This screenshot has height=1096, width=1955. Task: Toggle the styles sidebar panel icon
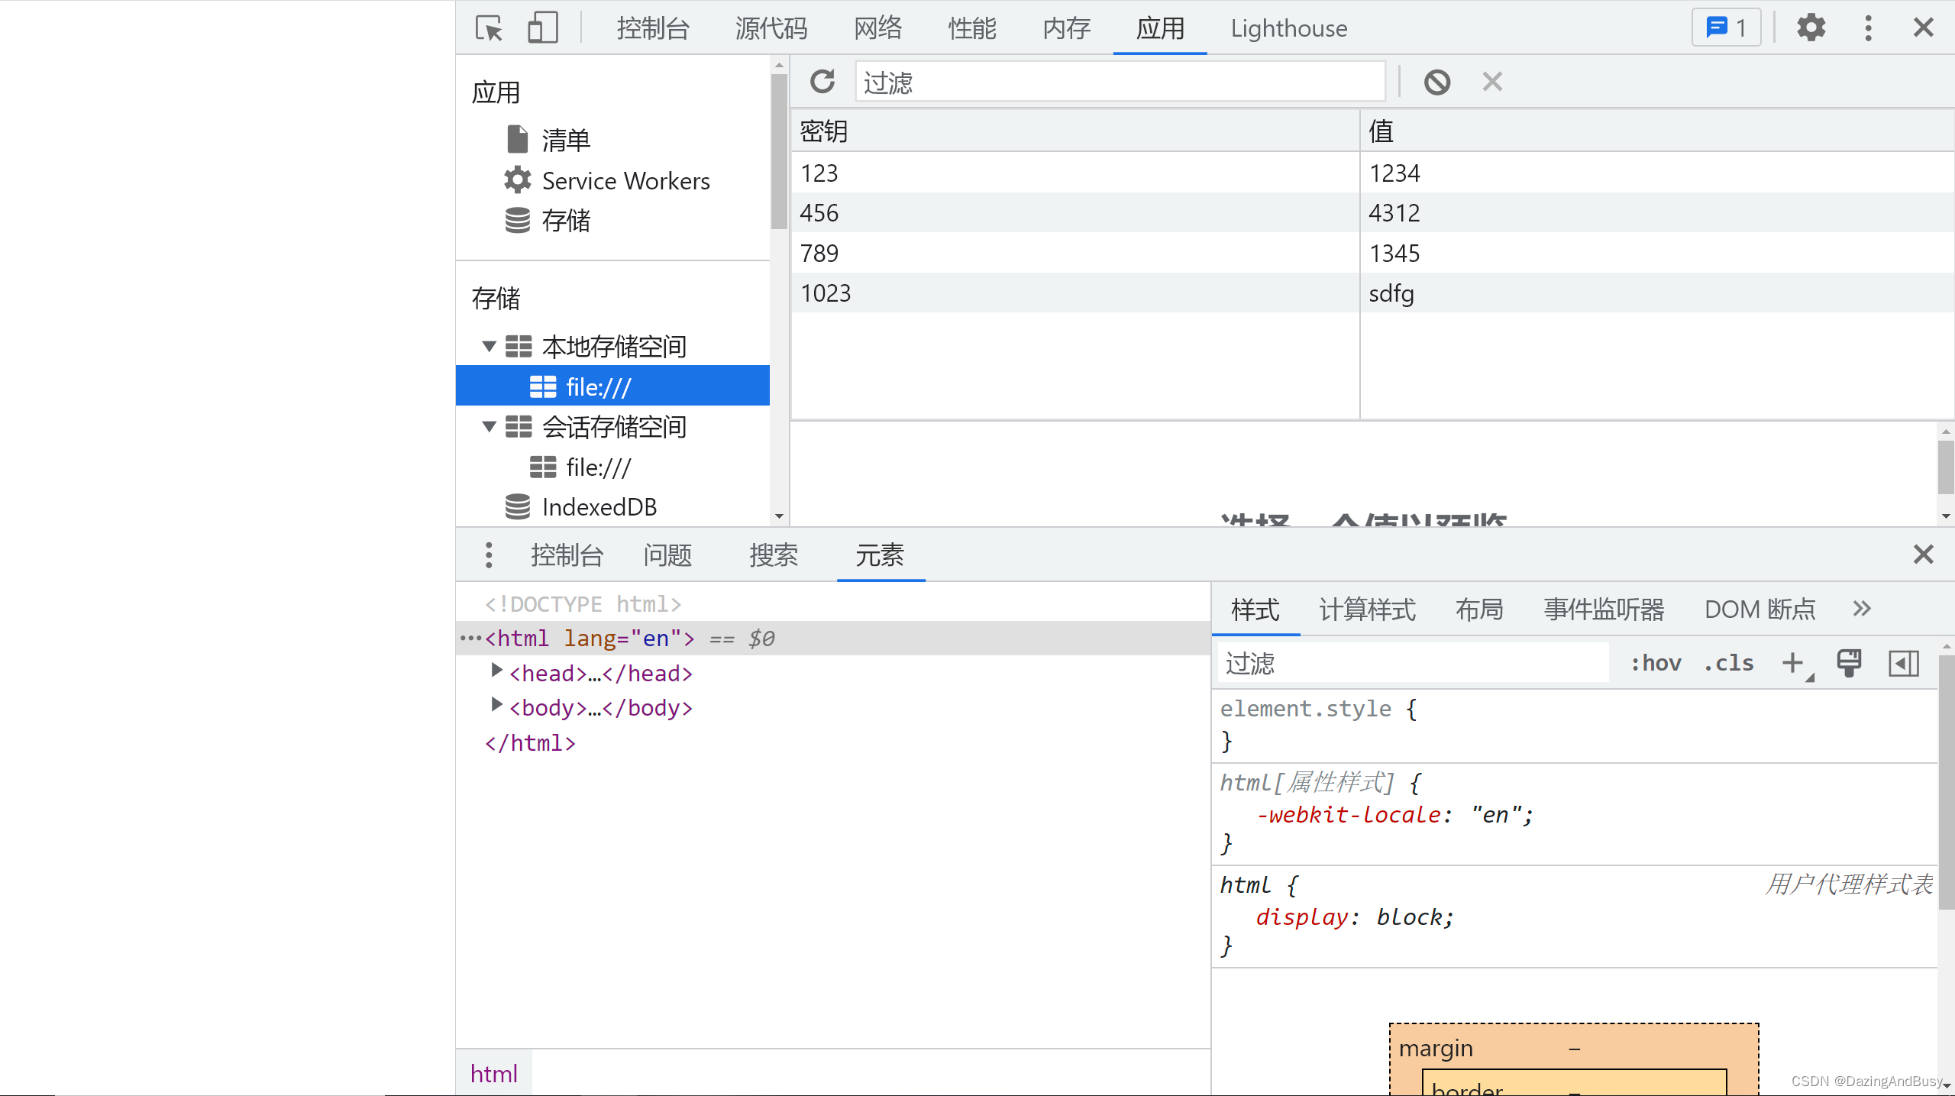point(1903,663)
